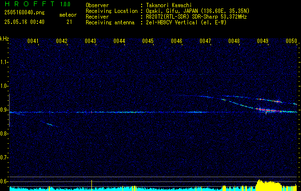Click the 1.1 frequency axis label
This screenshot has height=191, width=301.
point(3,62)
